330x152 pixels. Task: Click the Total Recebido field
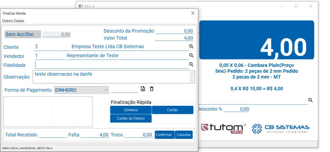tap(52, 135)
